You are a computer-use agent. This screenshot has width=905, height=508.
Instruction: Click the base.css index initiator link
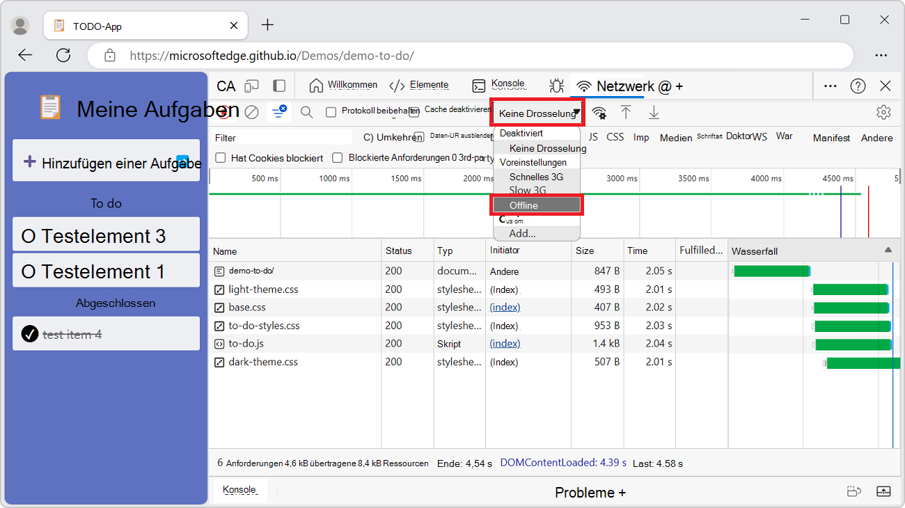505,308
